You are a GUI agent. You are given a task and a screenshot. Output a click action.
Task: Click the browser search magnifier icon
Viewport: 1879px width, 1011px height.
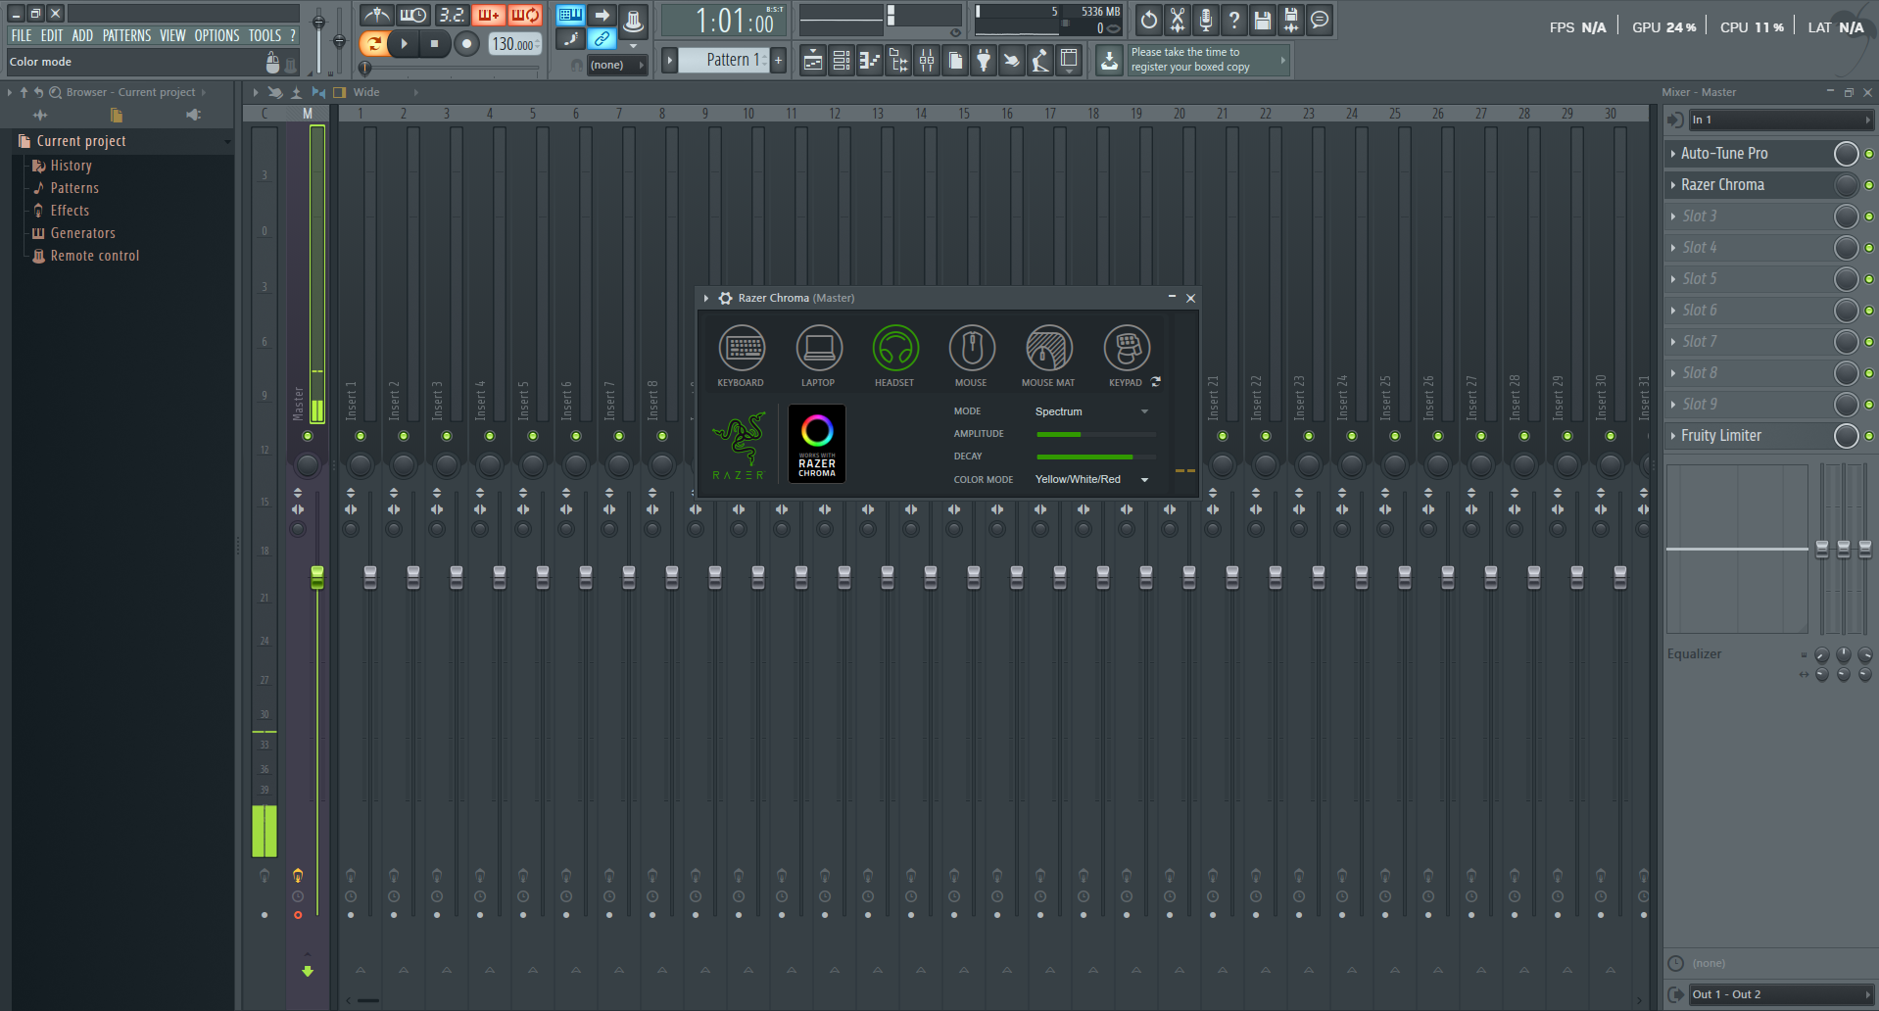point(56,92)
